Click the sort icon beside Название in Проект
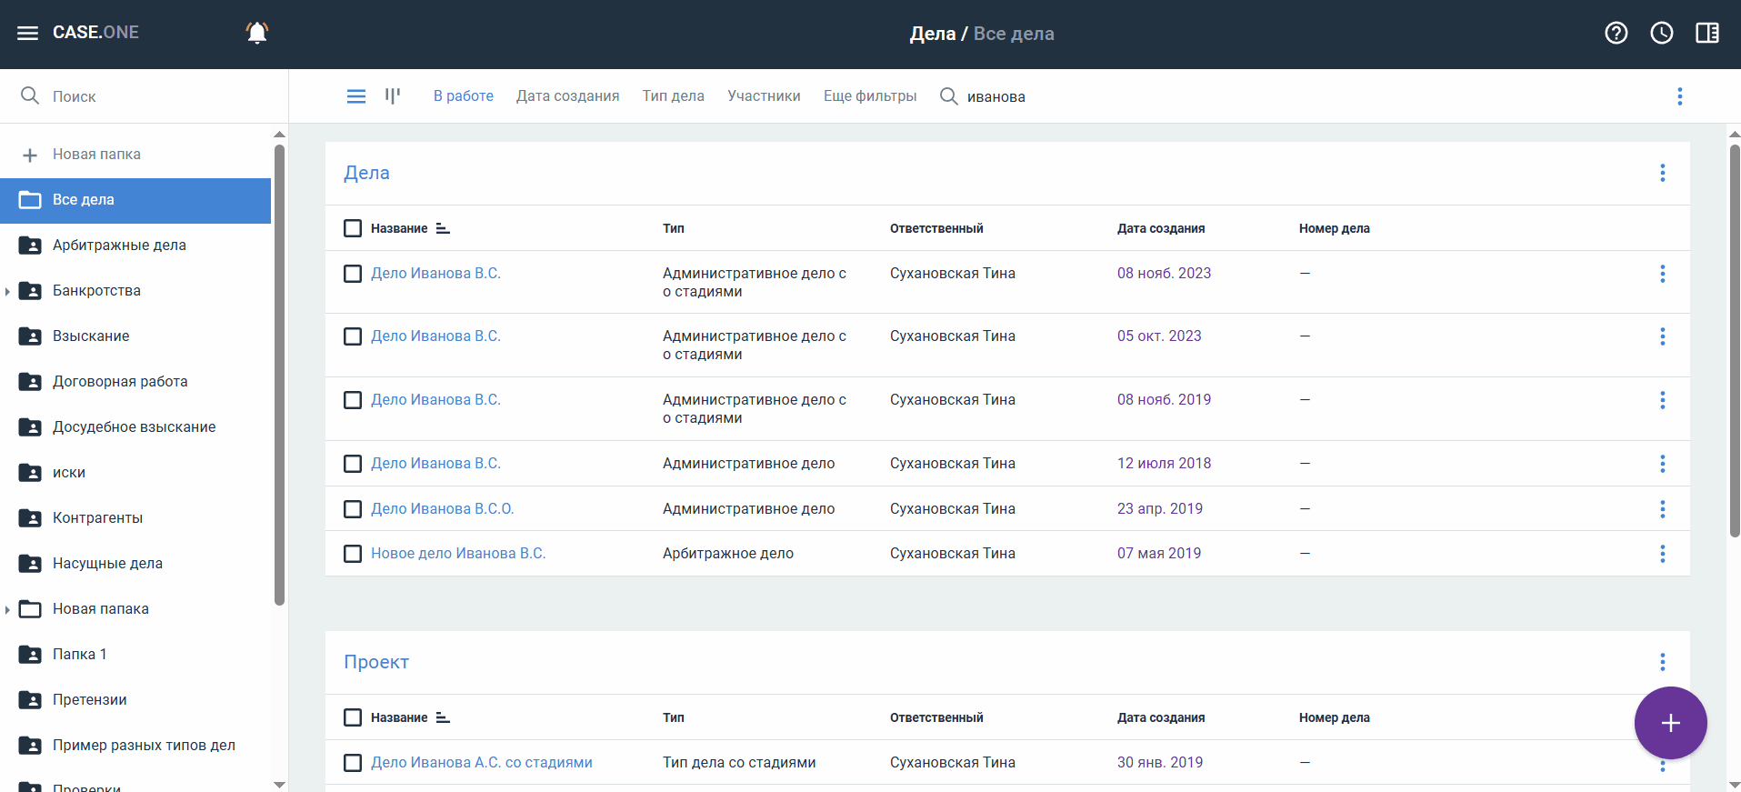 coord(443,717)
